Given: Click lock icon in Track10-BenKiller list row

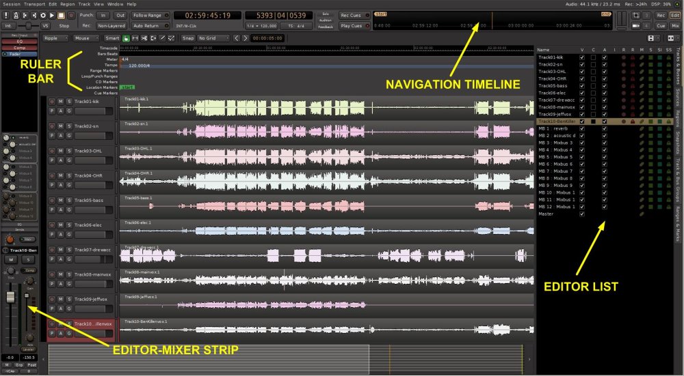Looking at the screenshot, I should pos(633,121).
